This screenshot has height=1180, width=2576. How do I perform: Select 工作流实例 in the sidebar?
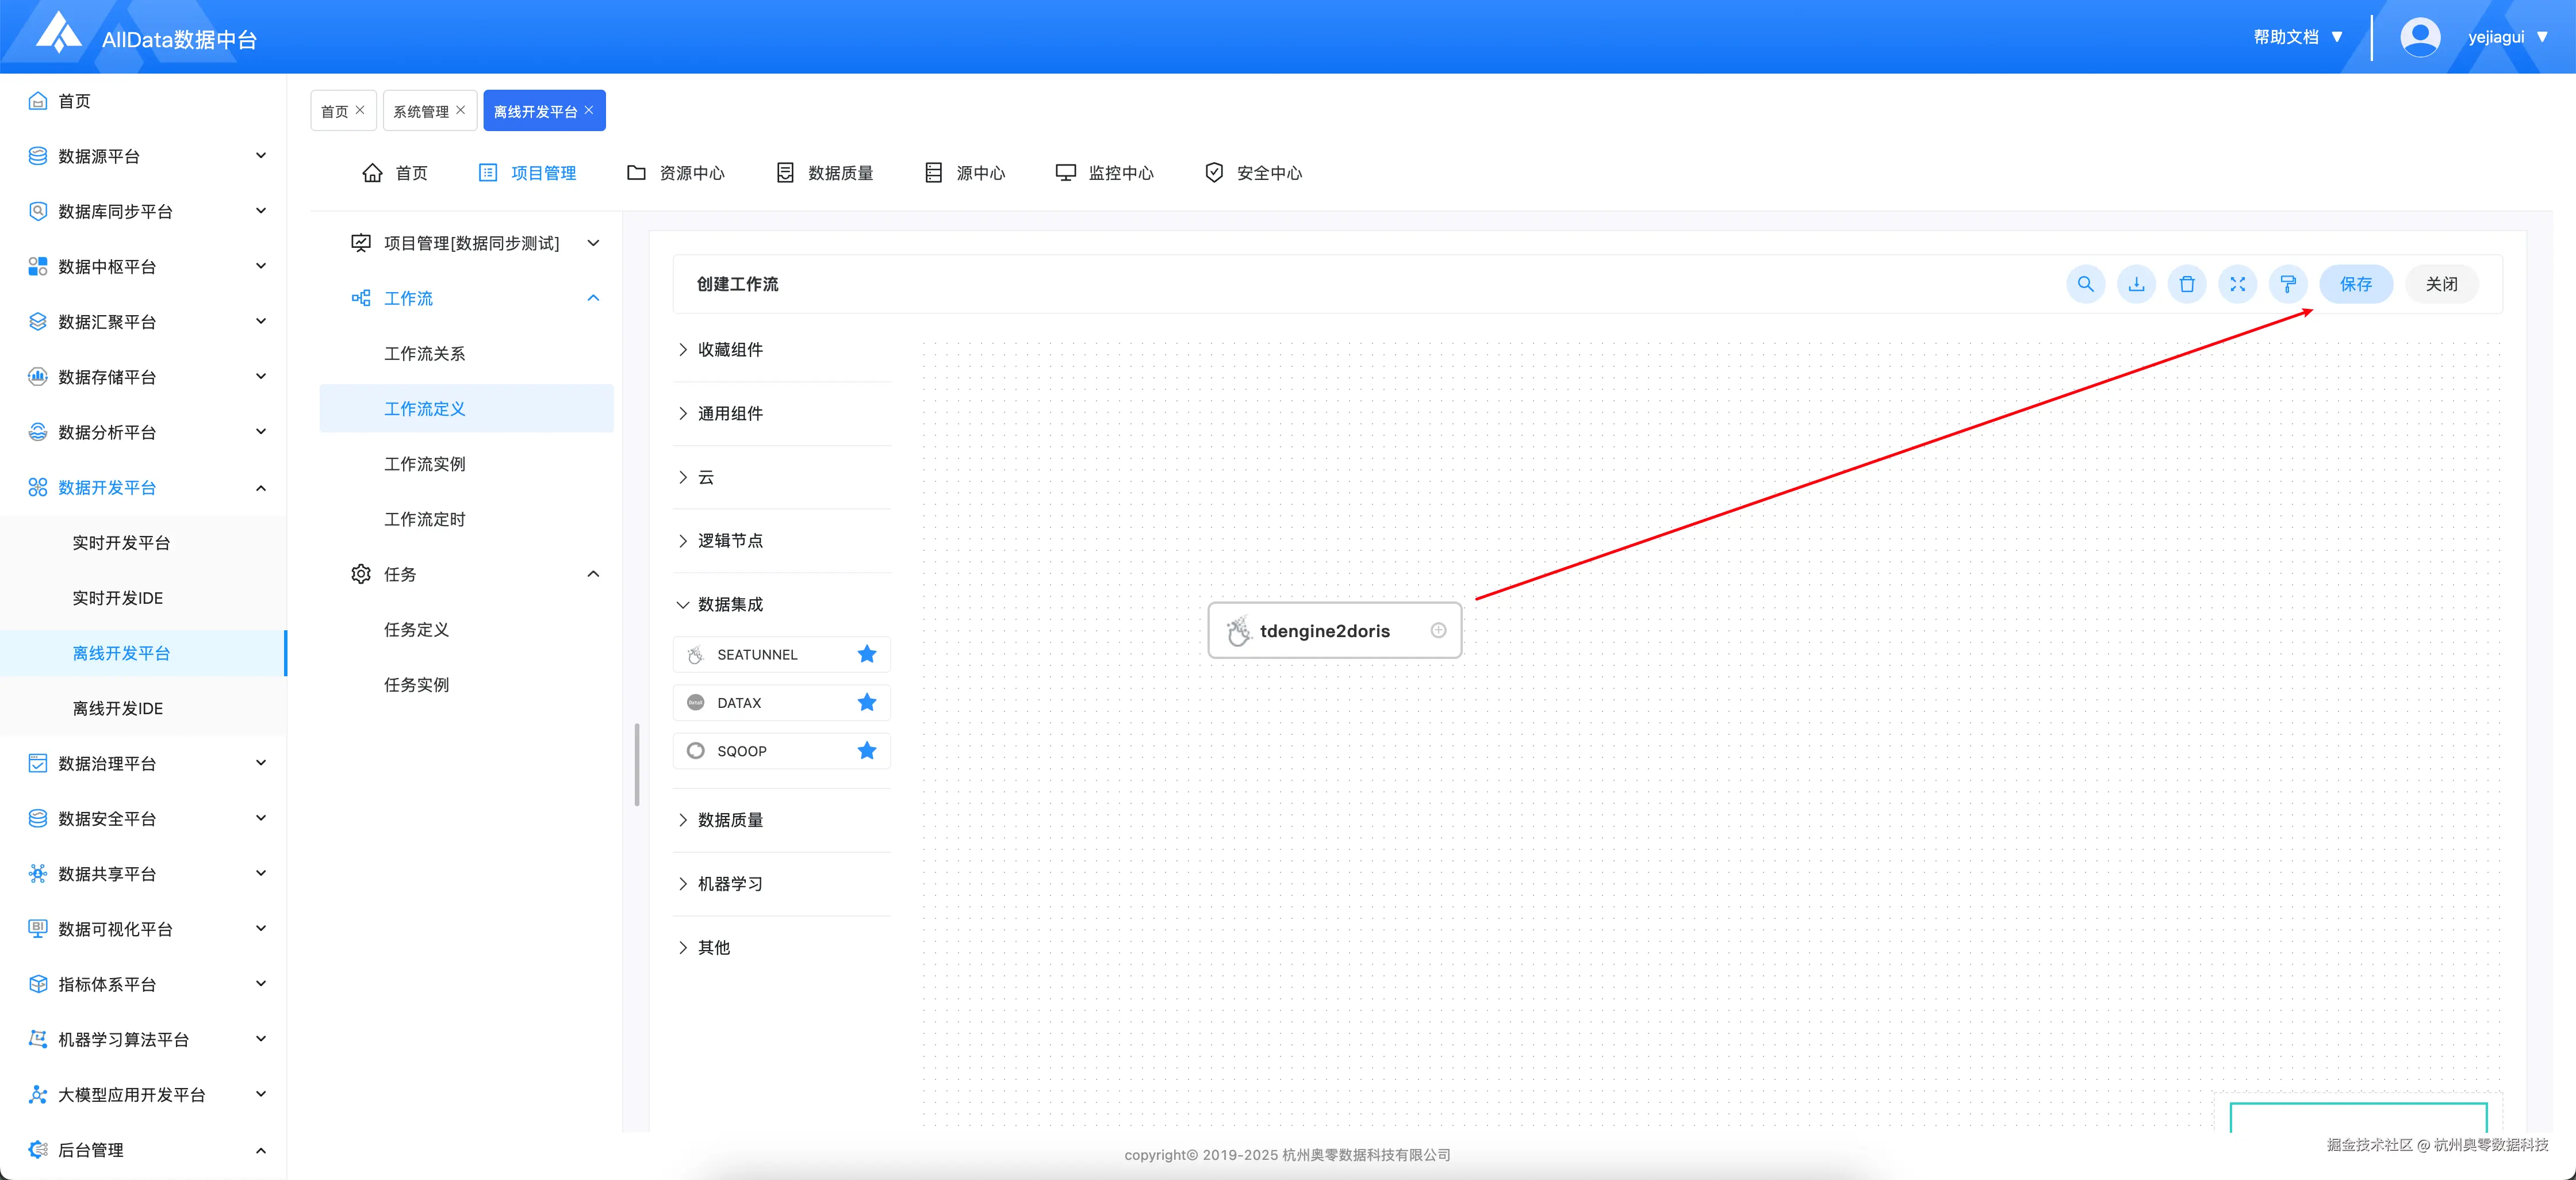pyautogui.click(x=424, y=464)
